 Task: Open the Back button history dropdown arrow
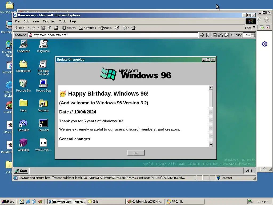click(28, 28)
